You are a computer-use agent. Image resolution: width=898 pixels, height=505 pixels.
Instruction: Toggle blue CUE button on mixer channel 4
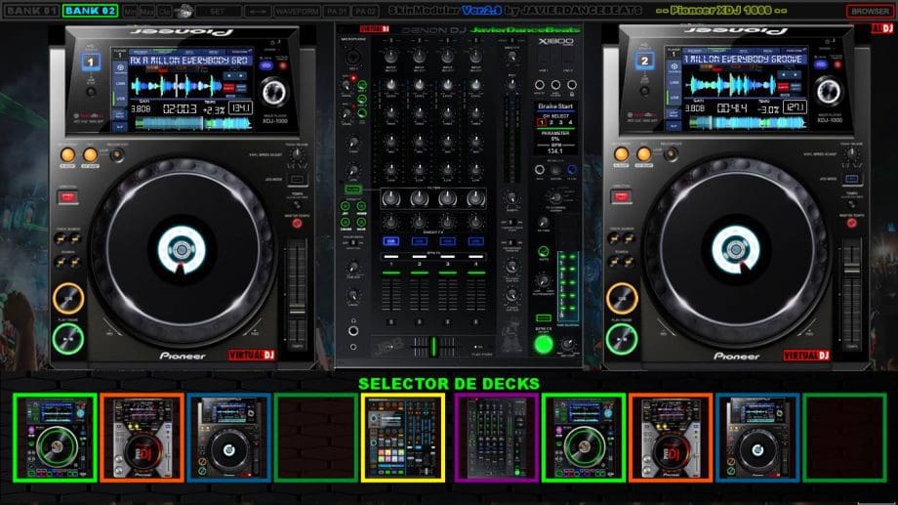(x=475, y=241)
